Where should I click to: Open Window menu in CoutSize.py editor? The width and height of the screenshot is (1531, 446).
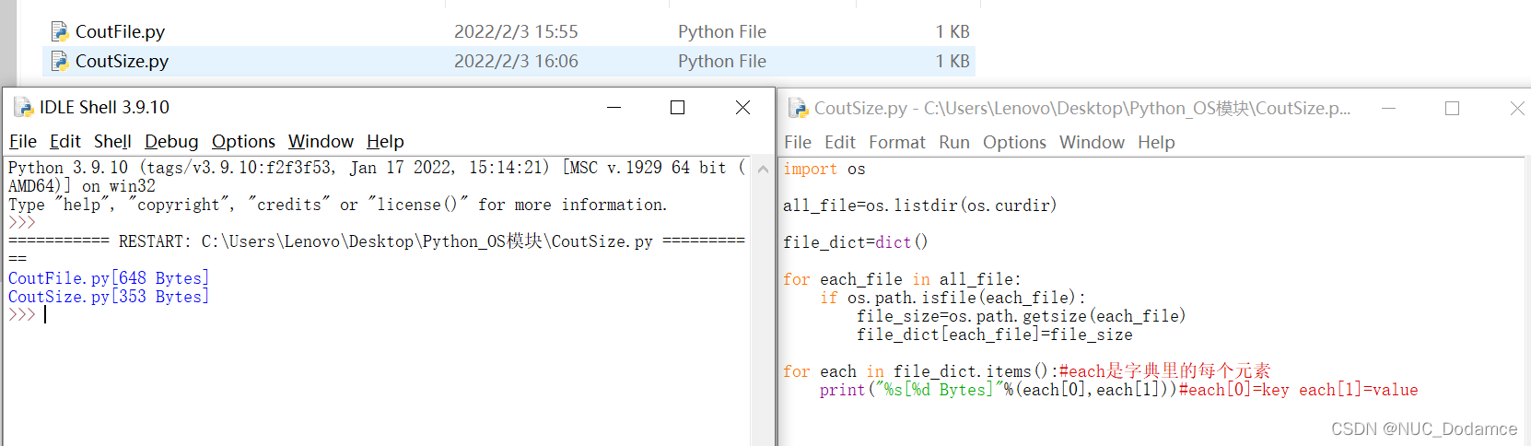pos(1092,142)
